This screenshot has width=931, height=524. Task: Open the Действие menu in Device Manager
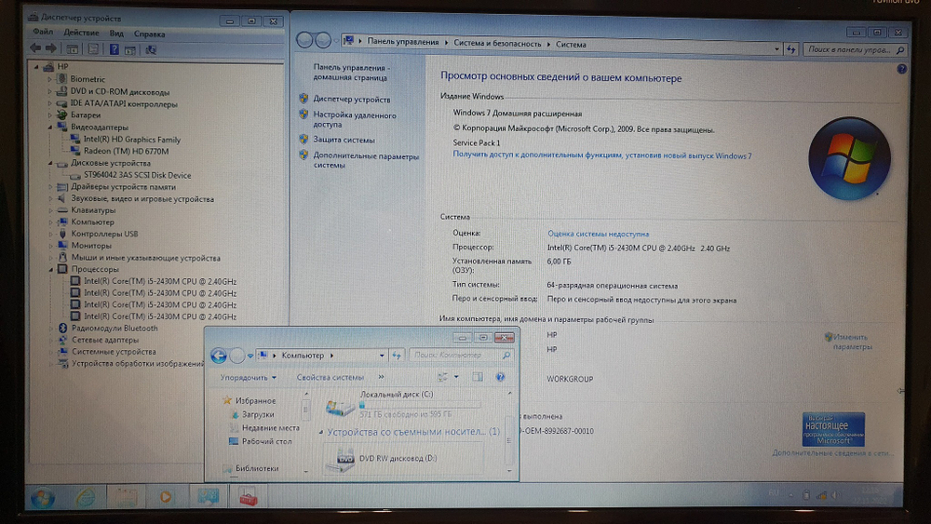pos(81,33)
